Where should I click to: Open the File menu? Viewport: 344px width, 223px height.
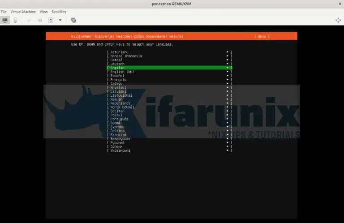tap(4, 12)
